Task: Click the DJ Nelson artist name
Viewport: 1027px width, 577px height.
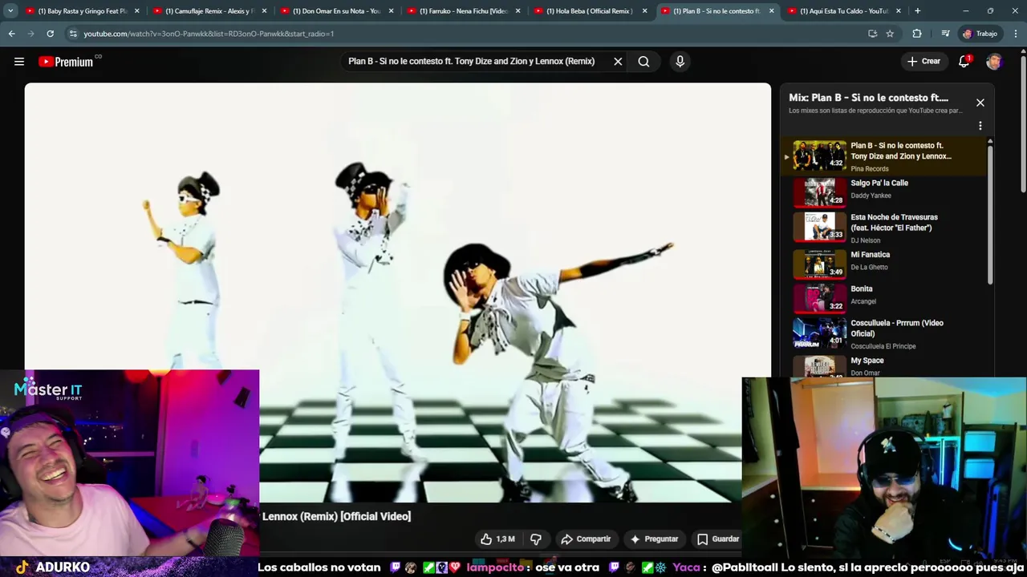Action: (x=865, y=240)
